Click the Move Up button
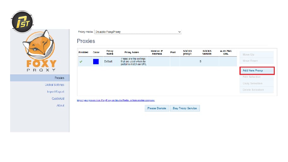The height and width of the screenshot is (162, 288). pyautogui.click(x=257, y=55)
